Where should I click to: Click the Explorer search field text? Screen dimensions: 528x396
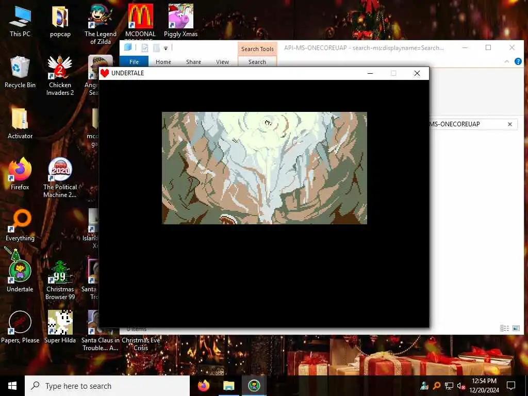tap(454, 124)
